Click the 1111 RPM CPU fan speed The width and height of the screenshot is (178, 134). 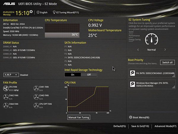coord(14,90)
